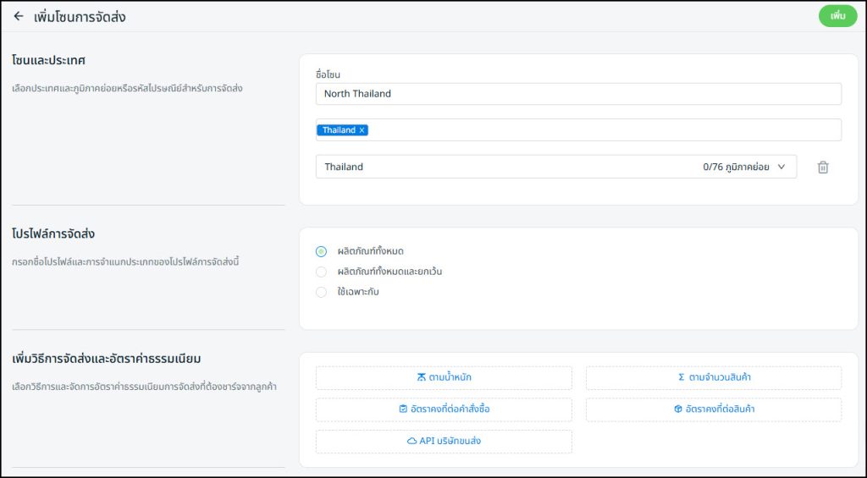Click the weight scale icon
867x478 pixels.
click(422, 377)
